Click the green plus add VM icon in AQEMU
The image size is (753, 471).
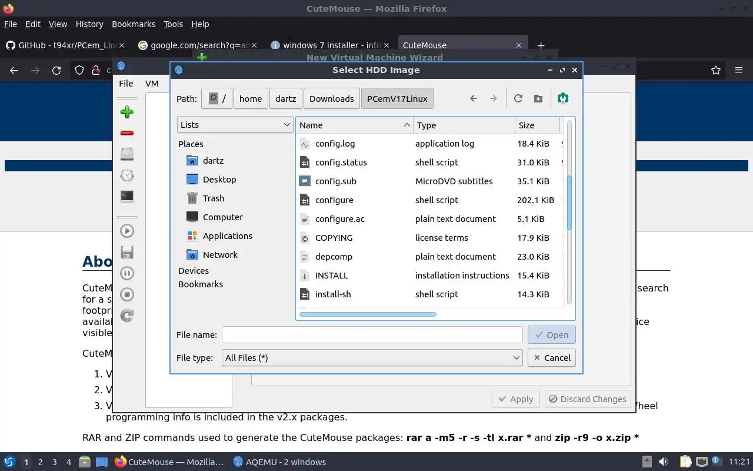(127, 112)
